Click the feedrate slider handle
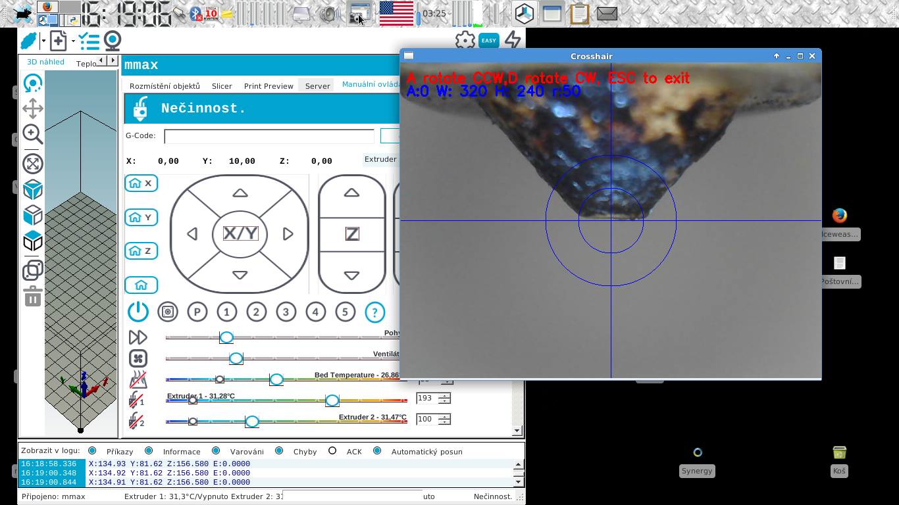Image resolution: width=899 pixels, height=505 pixels. click(226, 337)
